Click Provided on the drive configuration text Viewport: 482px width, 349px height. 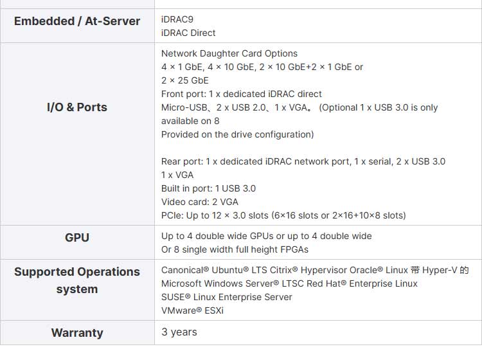pyautogui.click(x=237, y=134)
